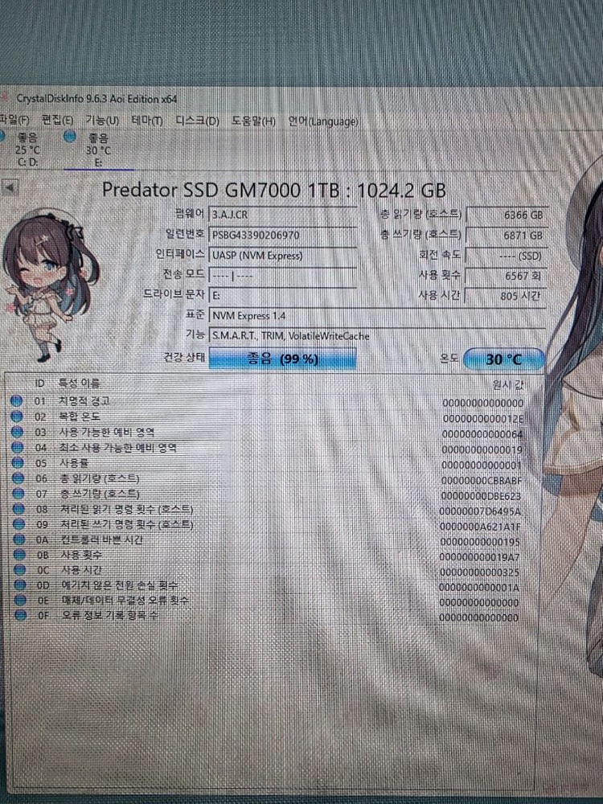Screen dimensions: 603x804
Task: Open the 디스크(D) menu
Action: [x=198, y=121]
